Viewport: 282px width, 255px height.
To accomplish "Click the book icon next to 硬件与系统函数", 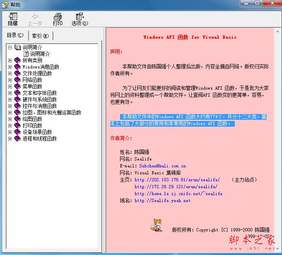I will pos(17,99).
